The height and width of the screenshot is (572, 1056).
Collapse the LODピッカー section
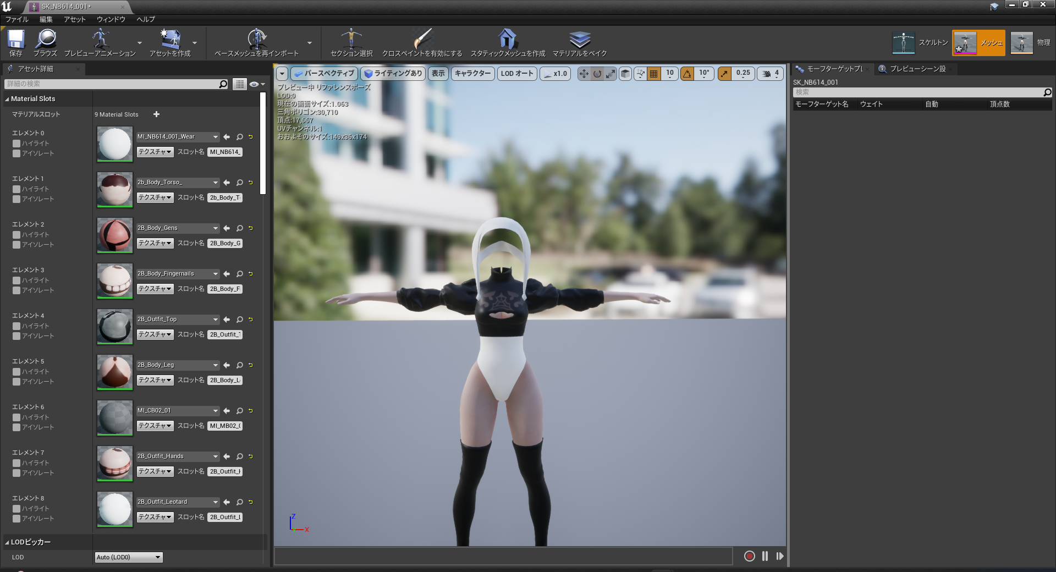[x=7, y=543]
